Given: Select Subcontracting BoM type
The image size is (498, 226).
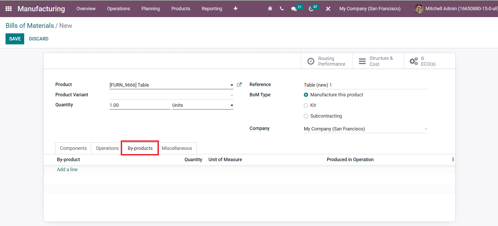Looking at the screenshot, I should click(306, 116).
